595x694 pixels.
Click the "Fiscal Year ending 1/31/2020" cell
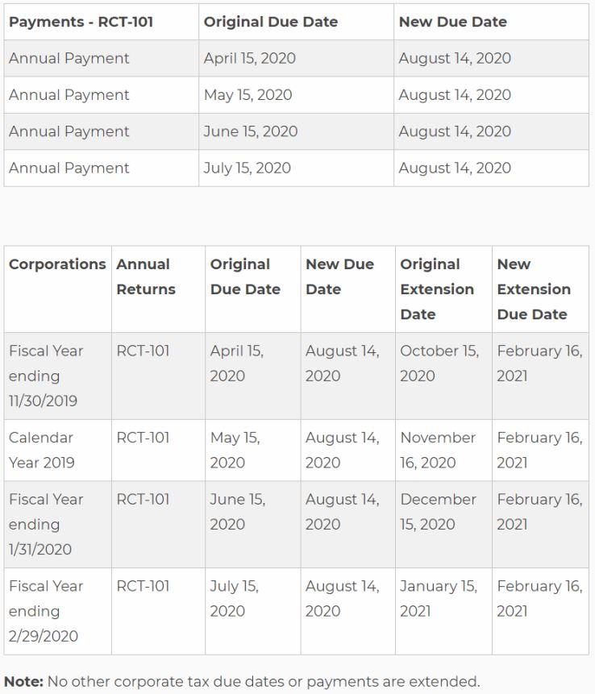coord(46,524)
